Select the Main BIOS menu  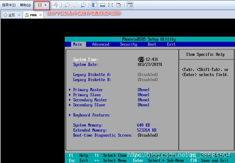tap(77, 44)
